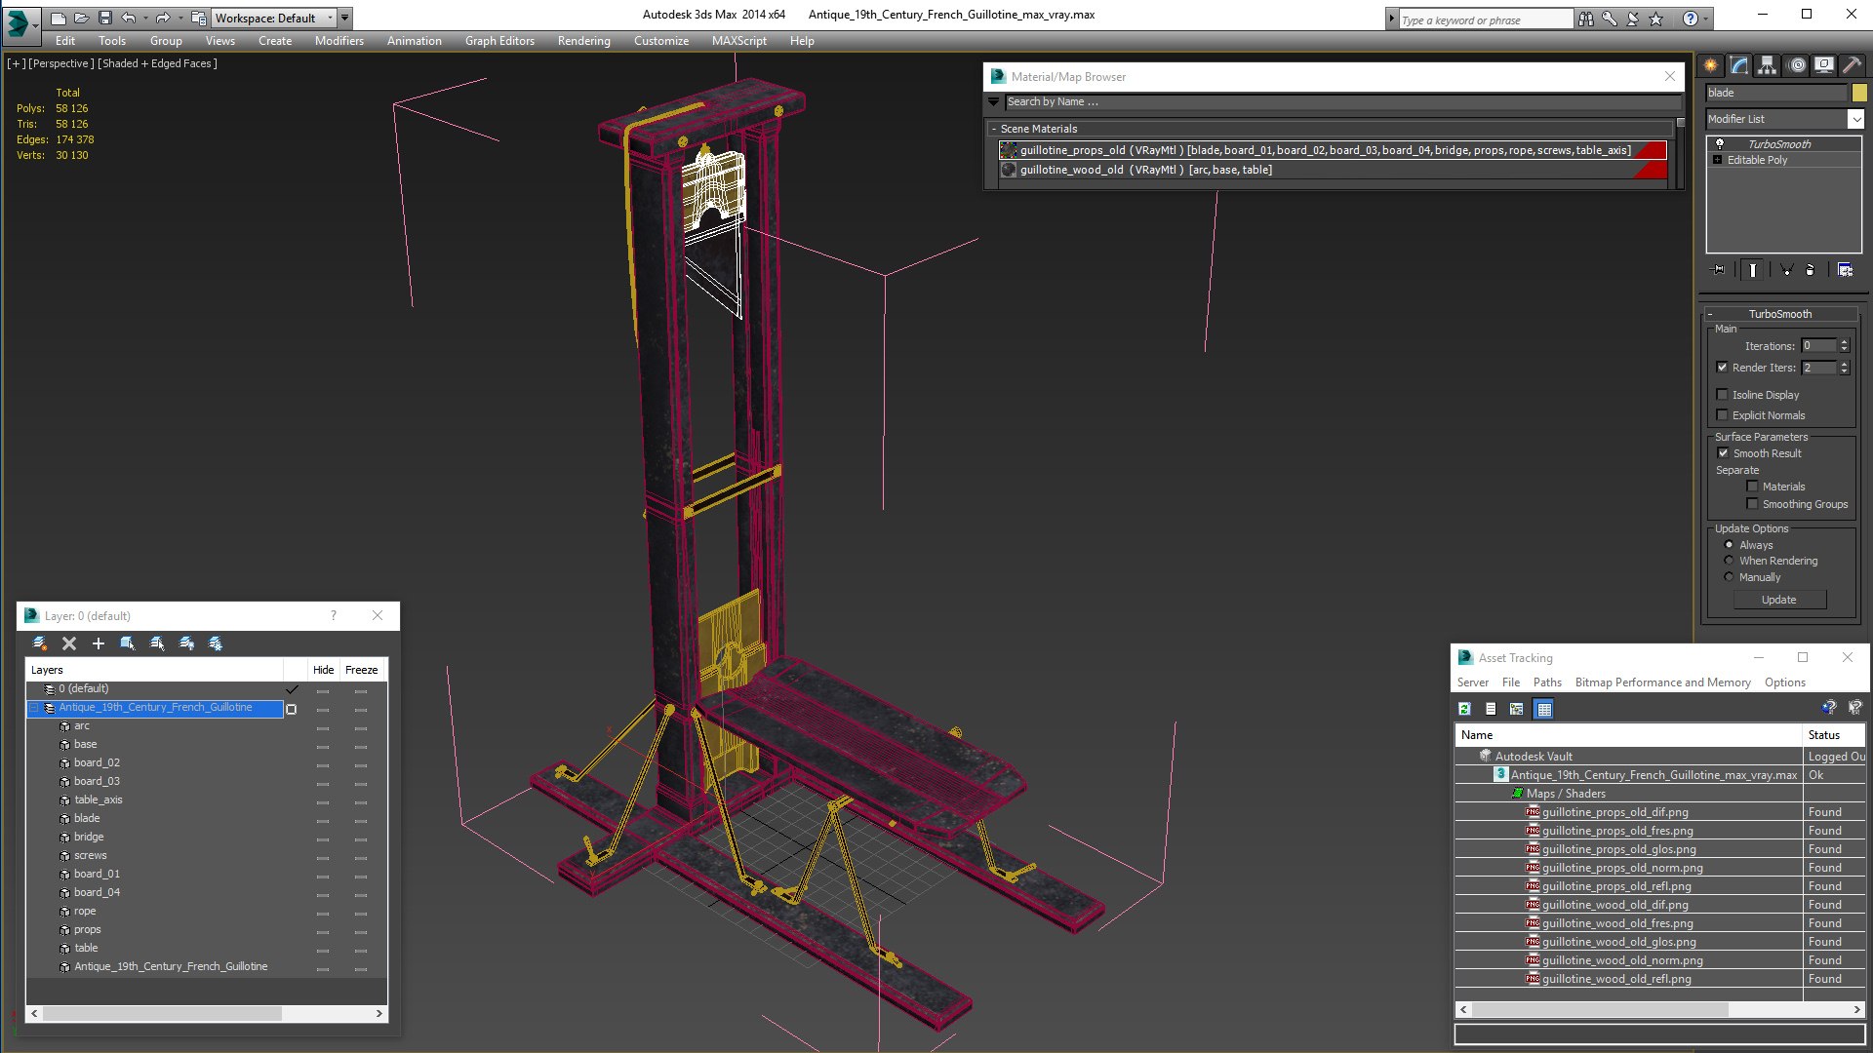Open Quick Access toolbar customize arrow
Image resolution: width=1873 pixels, height=1053 pixels.
(344, 18)
